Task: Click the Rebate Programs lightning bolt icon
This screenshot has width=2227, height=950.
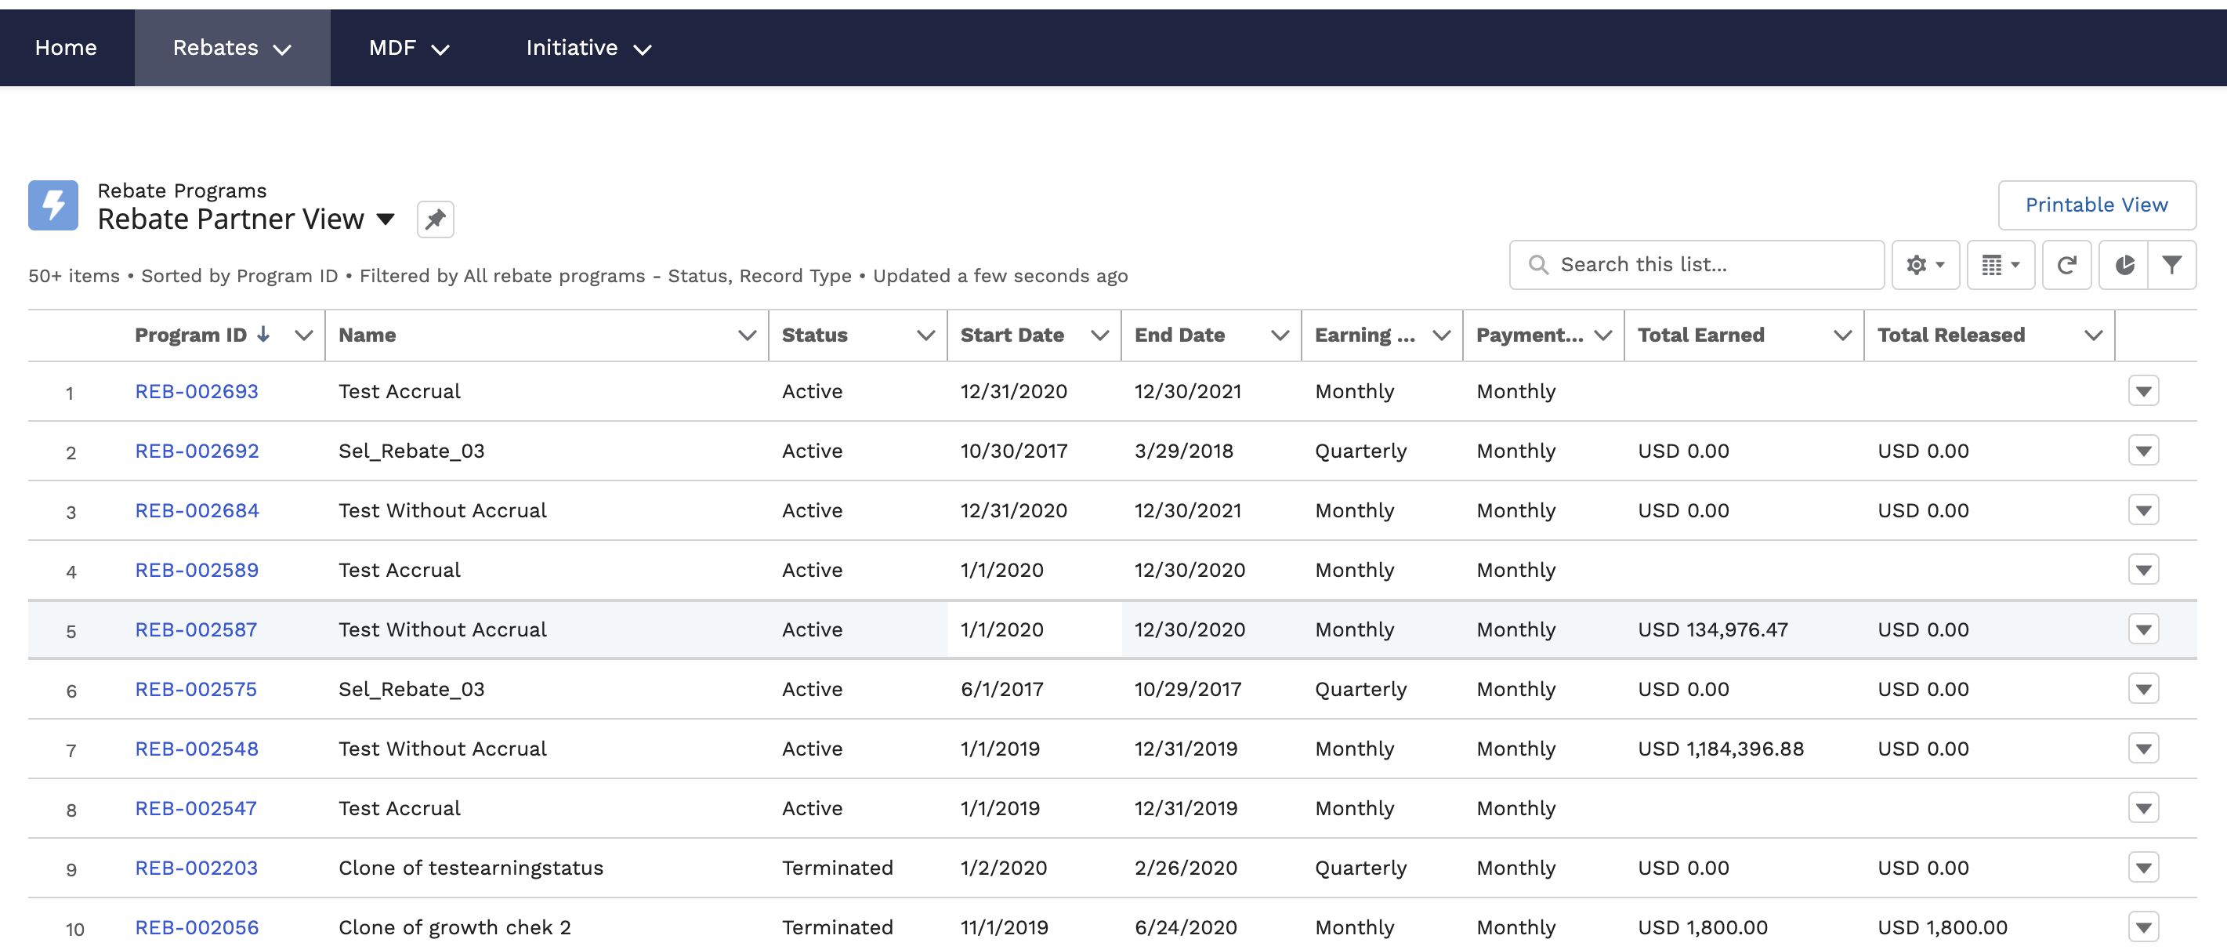Action: tap(53, 205)
